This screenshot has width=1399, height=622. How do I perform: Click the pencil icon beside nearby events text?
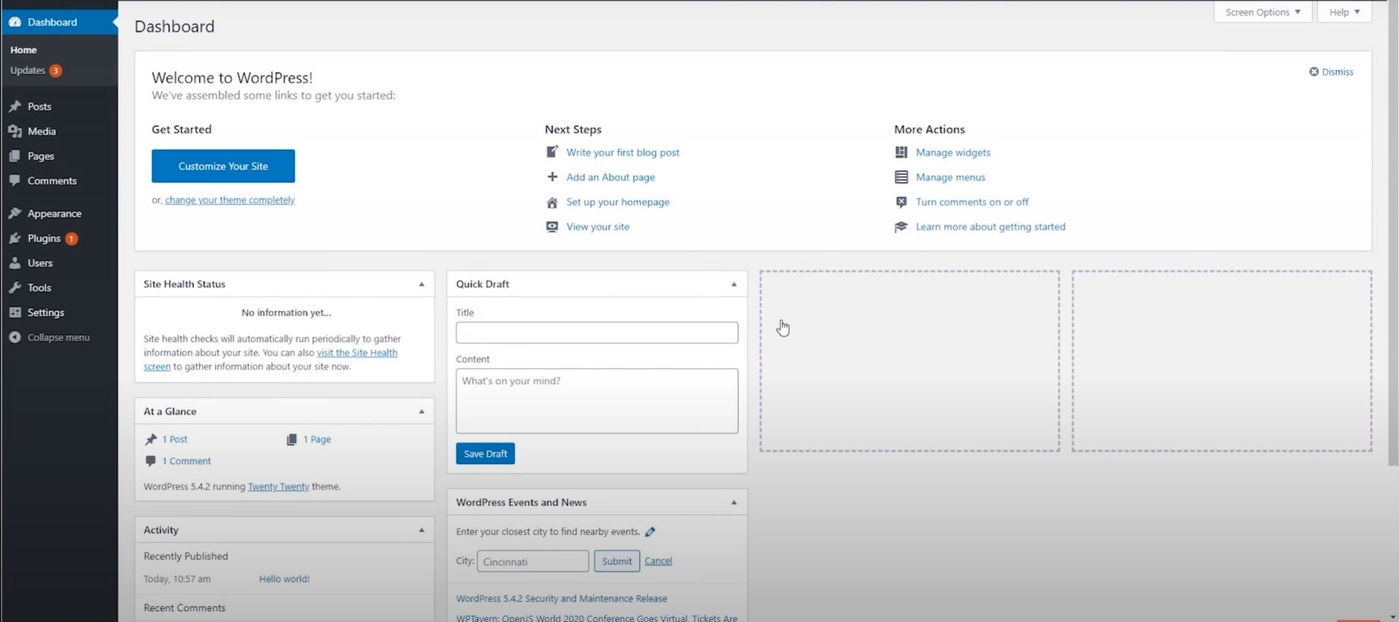650,532
